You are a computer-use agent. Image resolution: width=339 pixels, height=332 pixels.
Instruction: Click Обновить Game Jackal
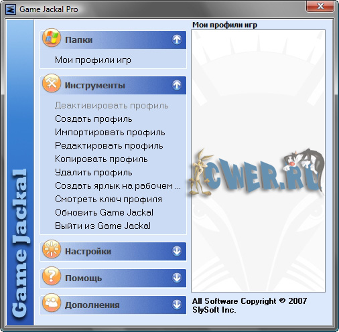point(104,213)
